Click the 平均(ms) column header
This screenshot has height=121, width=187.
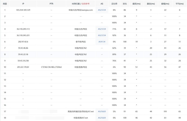[x=180, y=4]
